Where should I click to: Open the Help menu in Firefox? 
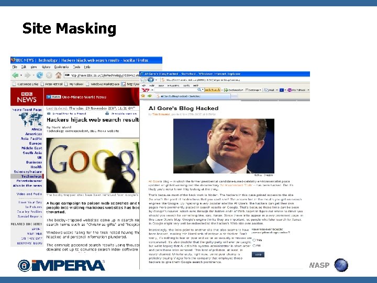pos(87,67)
